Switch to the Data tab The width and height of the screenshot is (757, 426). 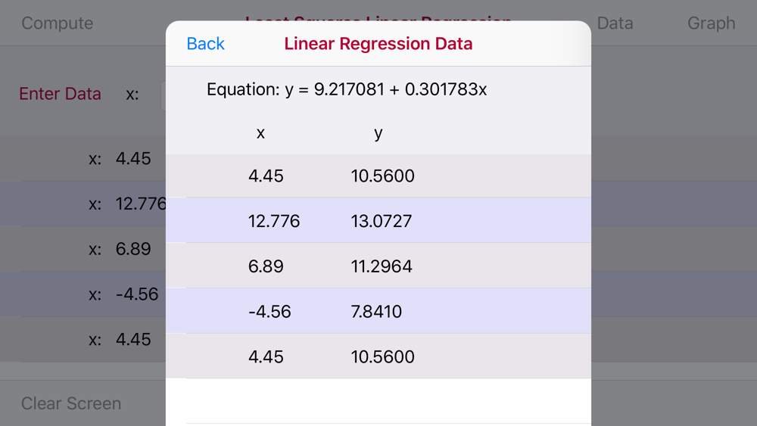click(615, 23)
